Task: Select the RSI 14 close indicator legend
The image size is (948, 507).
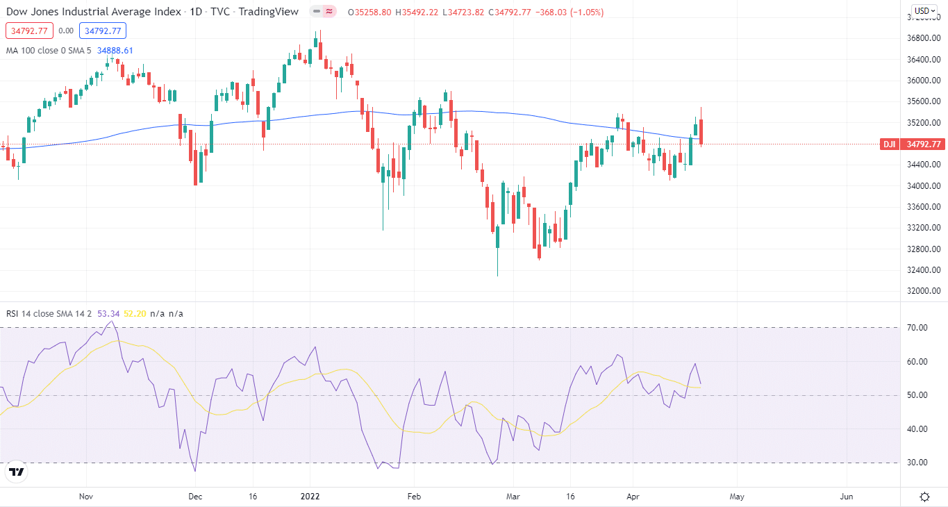Action: click(x=50, y=313)
